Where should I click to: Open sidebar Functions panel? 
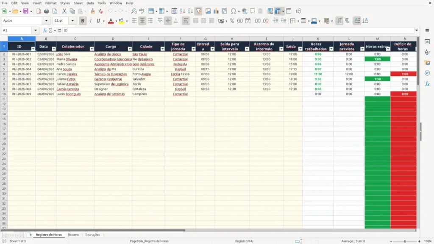coord(427,83)
